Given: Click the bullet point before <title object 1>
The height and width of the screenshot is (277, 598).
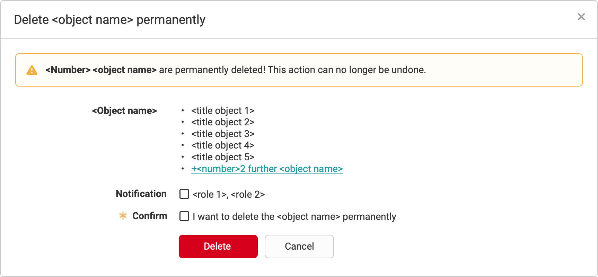Looking at the screenshot, I should pyautogui.click(x=183, y=111).
